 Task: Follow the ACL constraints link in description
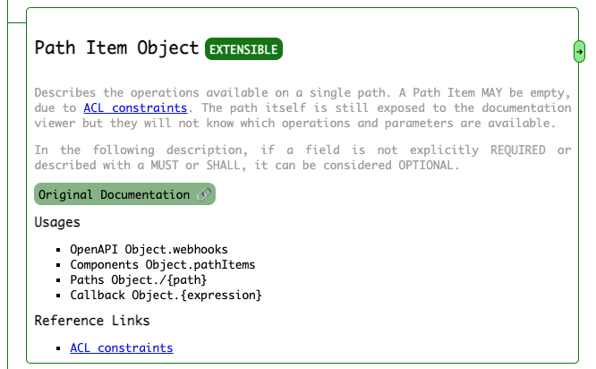135,107
